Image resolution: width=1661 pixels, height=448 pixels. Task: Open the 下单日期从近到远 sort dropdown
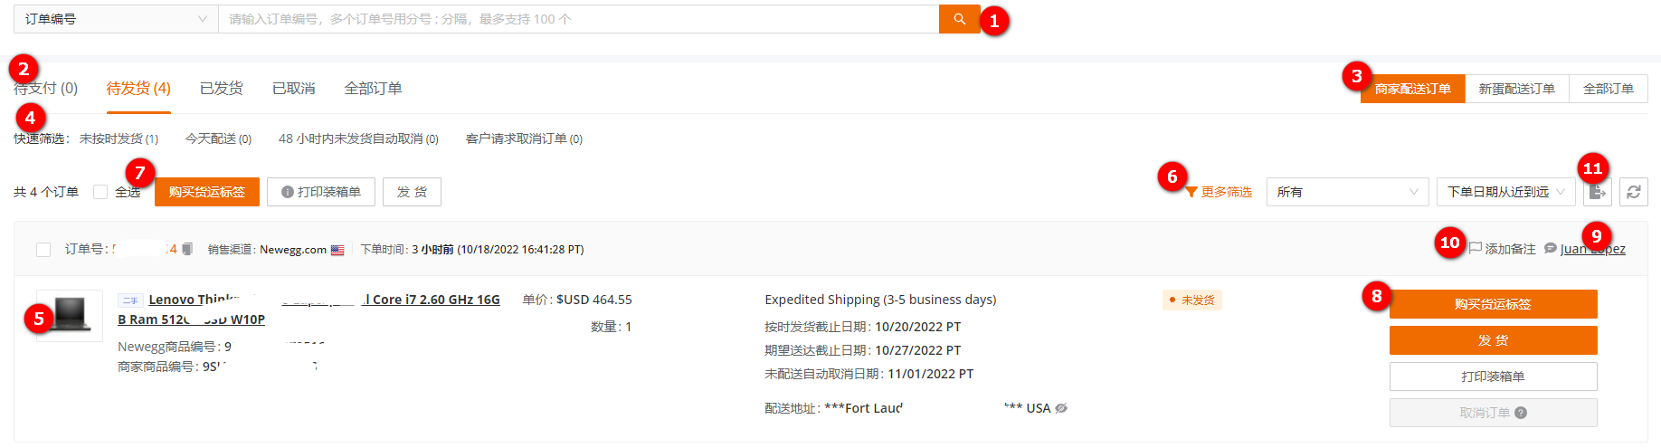(1505, 192)
